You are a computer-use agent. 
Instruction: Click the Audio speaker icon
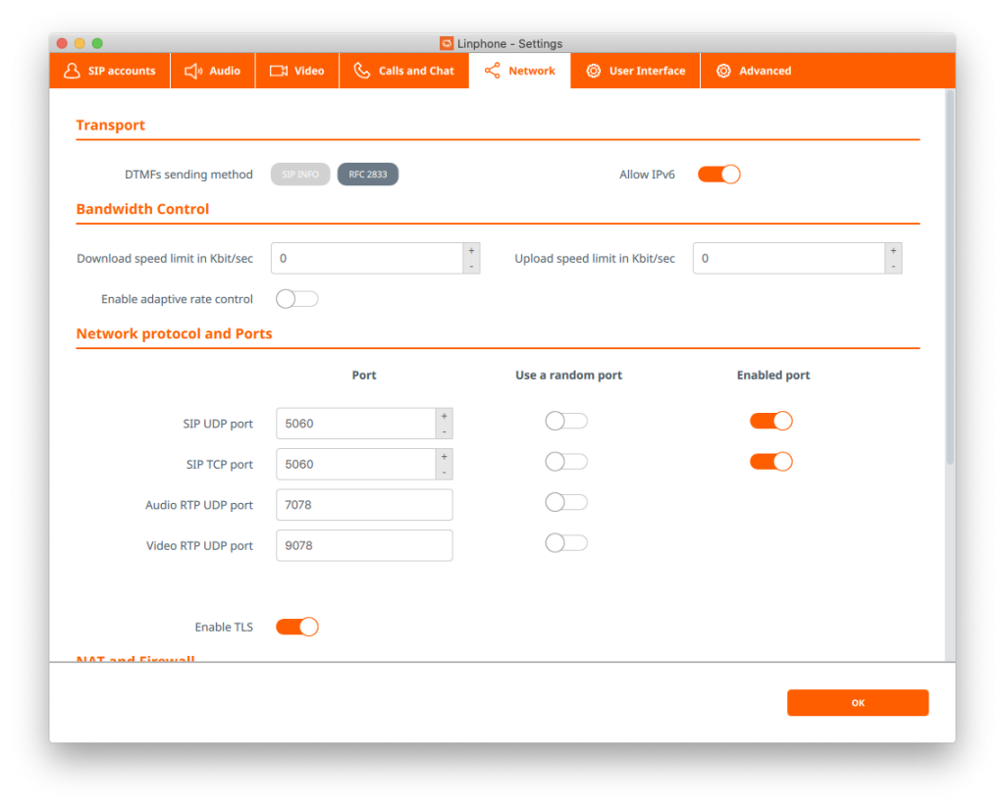pos(192,71)
